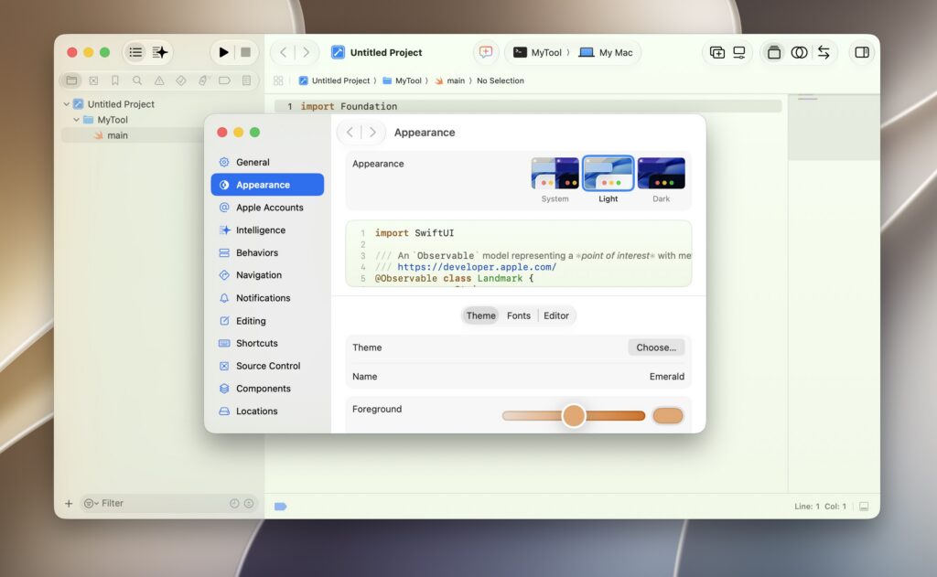Open the Foreground color swatch
Screen dimensions: 937x577
click(668, 416)
